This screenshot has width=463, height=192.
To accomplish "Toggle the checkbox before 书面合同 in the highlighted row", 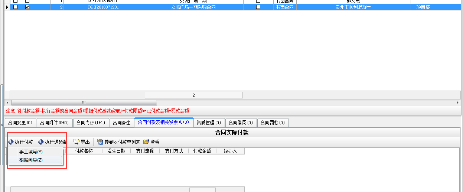I will [x=258, y=7].
